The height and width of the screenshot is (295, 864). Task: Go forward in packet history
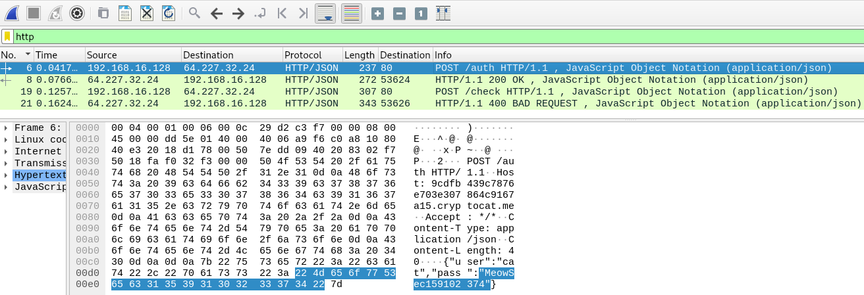238,12
